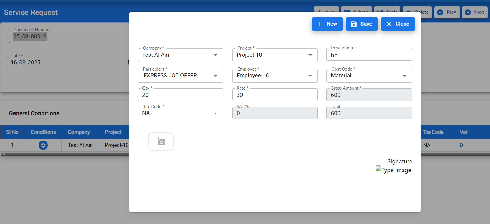The width and height of the screenshot is (490, 224).
Task: Click the Save button in dialog
Action: (362, 24)
